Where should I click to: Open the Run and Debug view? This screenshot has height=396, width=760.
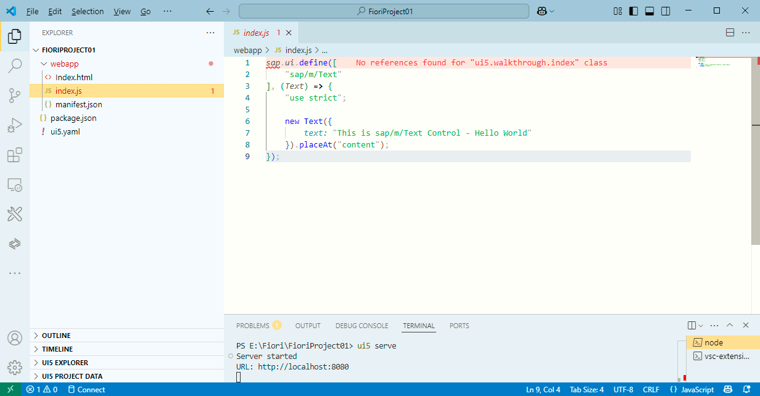(14, 125)
